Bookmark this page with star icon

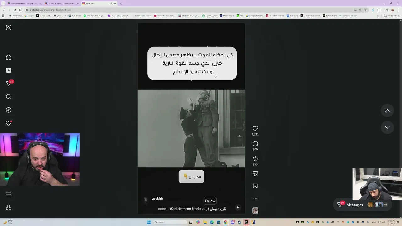pos(365,10)
